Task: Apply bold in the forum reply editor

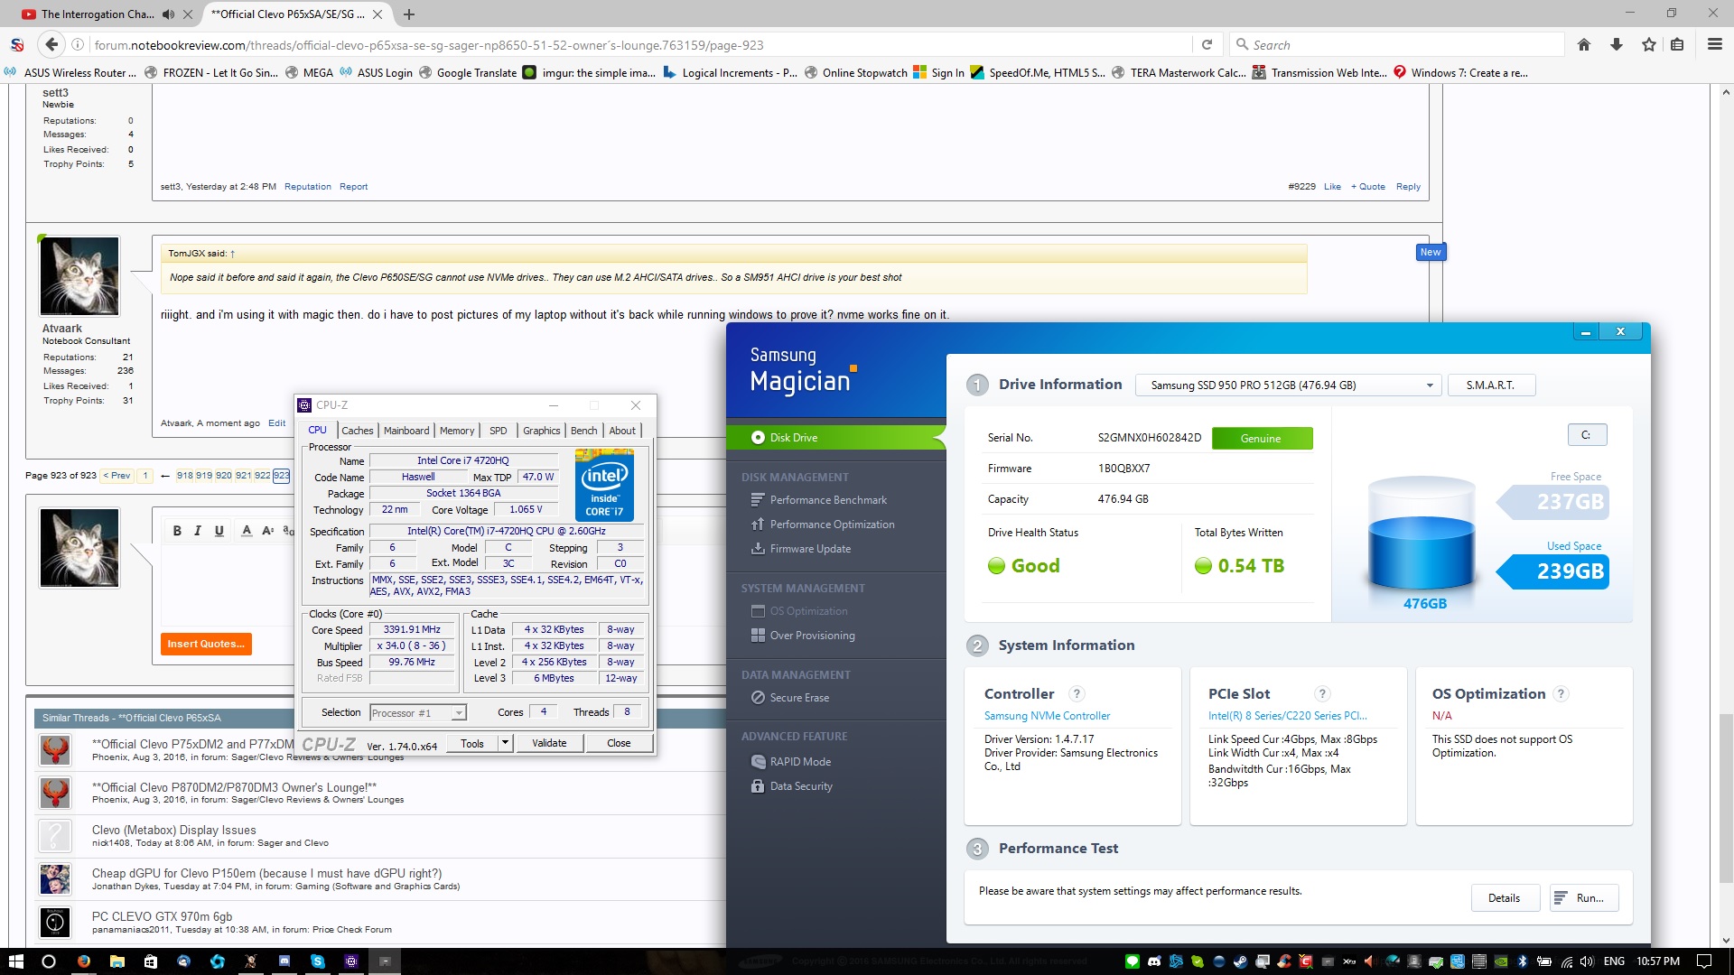Action: (177, 531)
